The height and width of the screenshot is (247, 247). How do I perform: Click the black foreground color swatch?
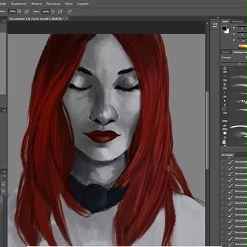(224, 29)
